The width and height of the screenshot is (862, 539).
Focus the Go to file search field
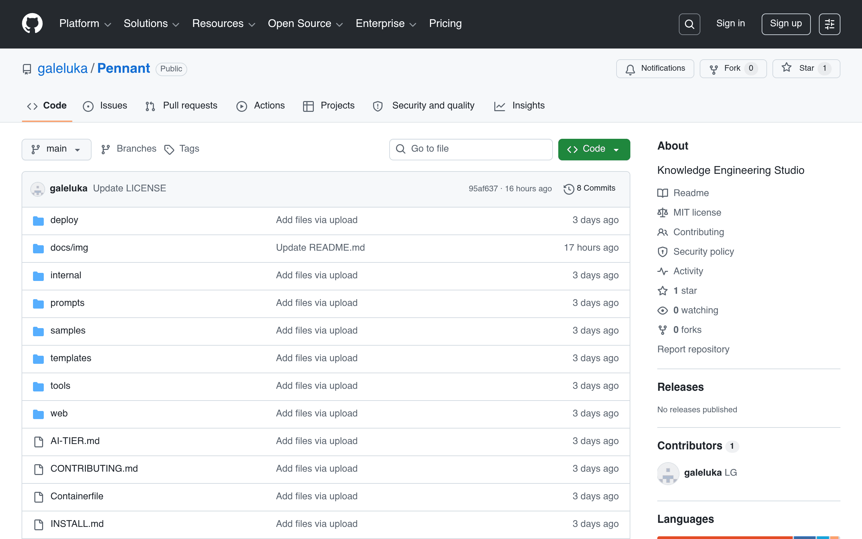pyautogui.click(x=471, y=149)
